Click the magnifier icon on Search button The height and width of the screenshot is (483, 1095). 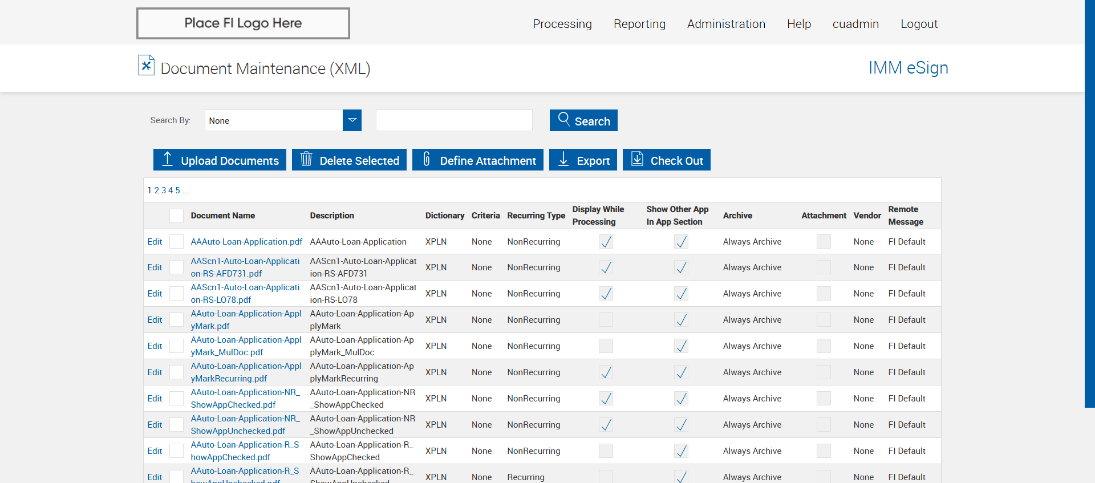click(x=563, y=119)
